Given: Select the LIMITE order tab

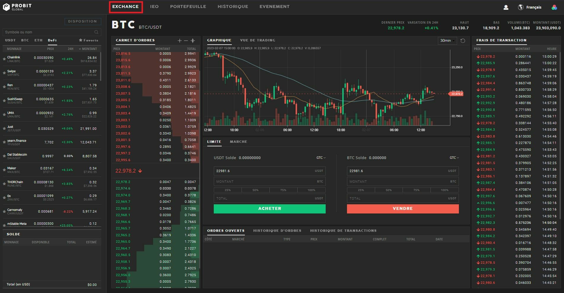Looking at the screenshot, I should pos(214,142).
